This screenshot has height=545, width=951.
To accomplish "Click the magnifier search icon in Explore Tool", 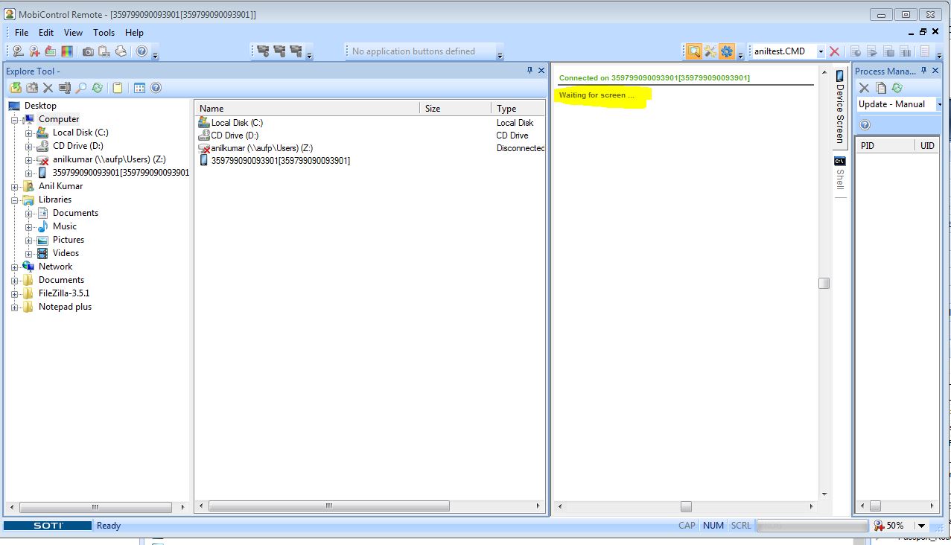I will (x=81, y=88).
